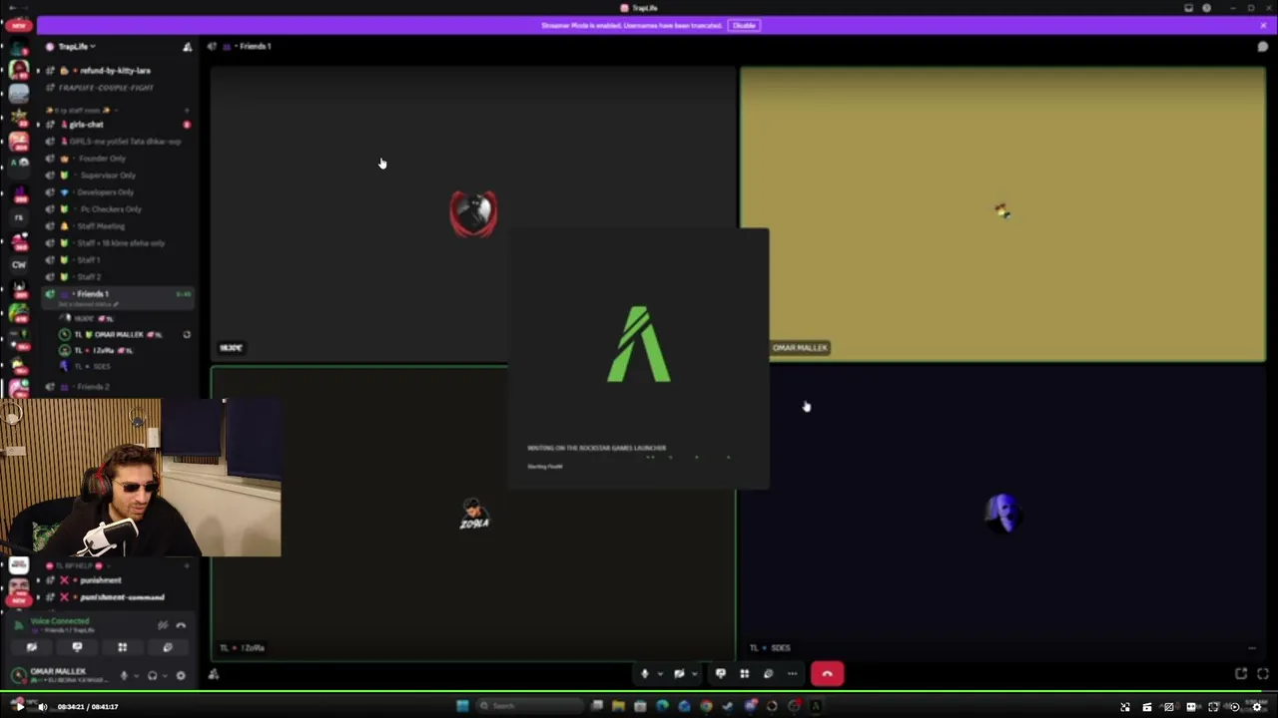The width and height of the screenshot is (1278, 718).
Task: Open Microsoft Edge from the taskbar
Action: click(x=662, y=706)
